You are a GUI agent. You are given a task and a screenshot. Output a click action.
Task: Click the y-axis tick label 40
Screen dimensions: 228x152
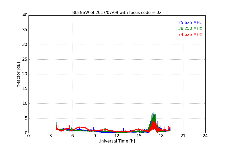[25, 15]
